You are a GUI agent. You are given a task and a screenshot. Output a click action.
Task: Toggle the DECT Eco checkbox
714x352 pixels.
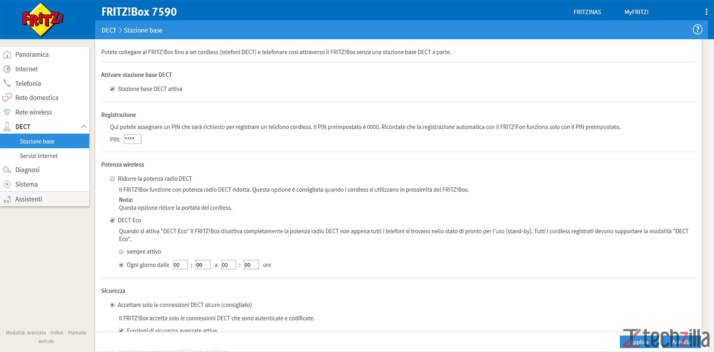pyautogui.click(x=112, y=220)
